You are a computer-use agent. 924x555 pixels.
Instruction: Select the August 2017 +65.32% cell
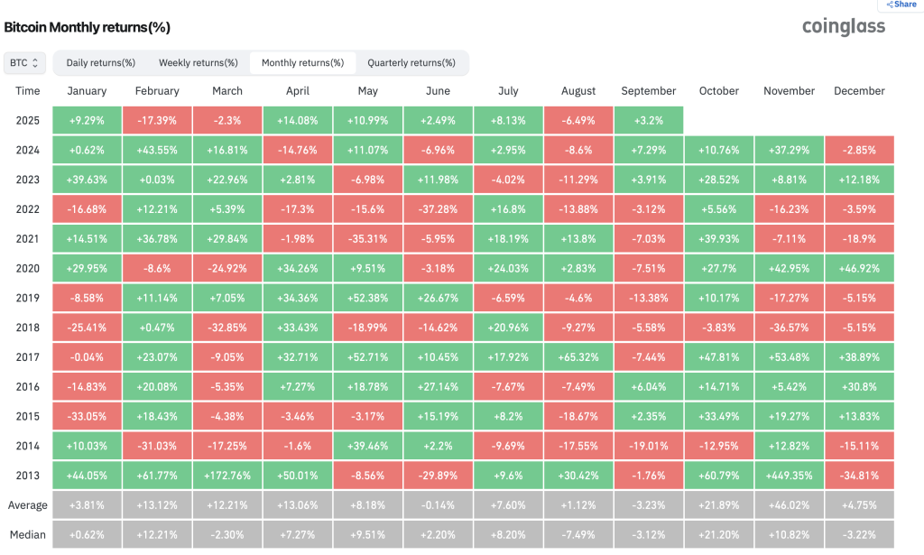(578, 356)
